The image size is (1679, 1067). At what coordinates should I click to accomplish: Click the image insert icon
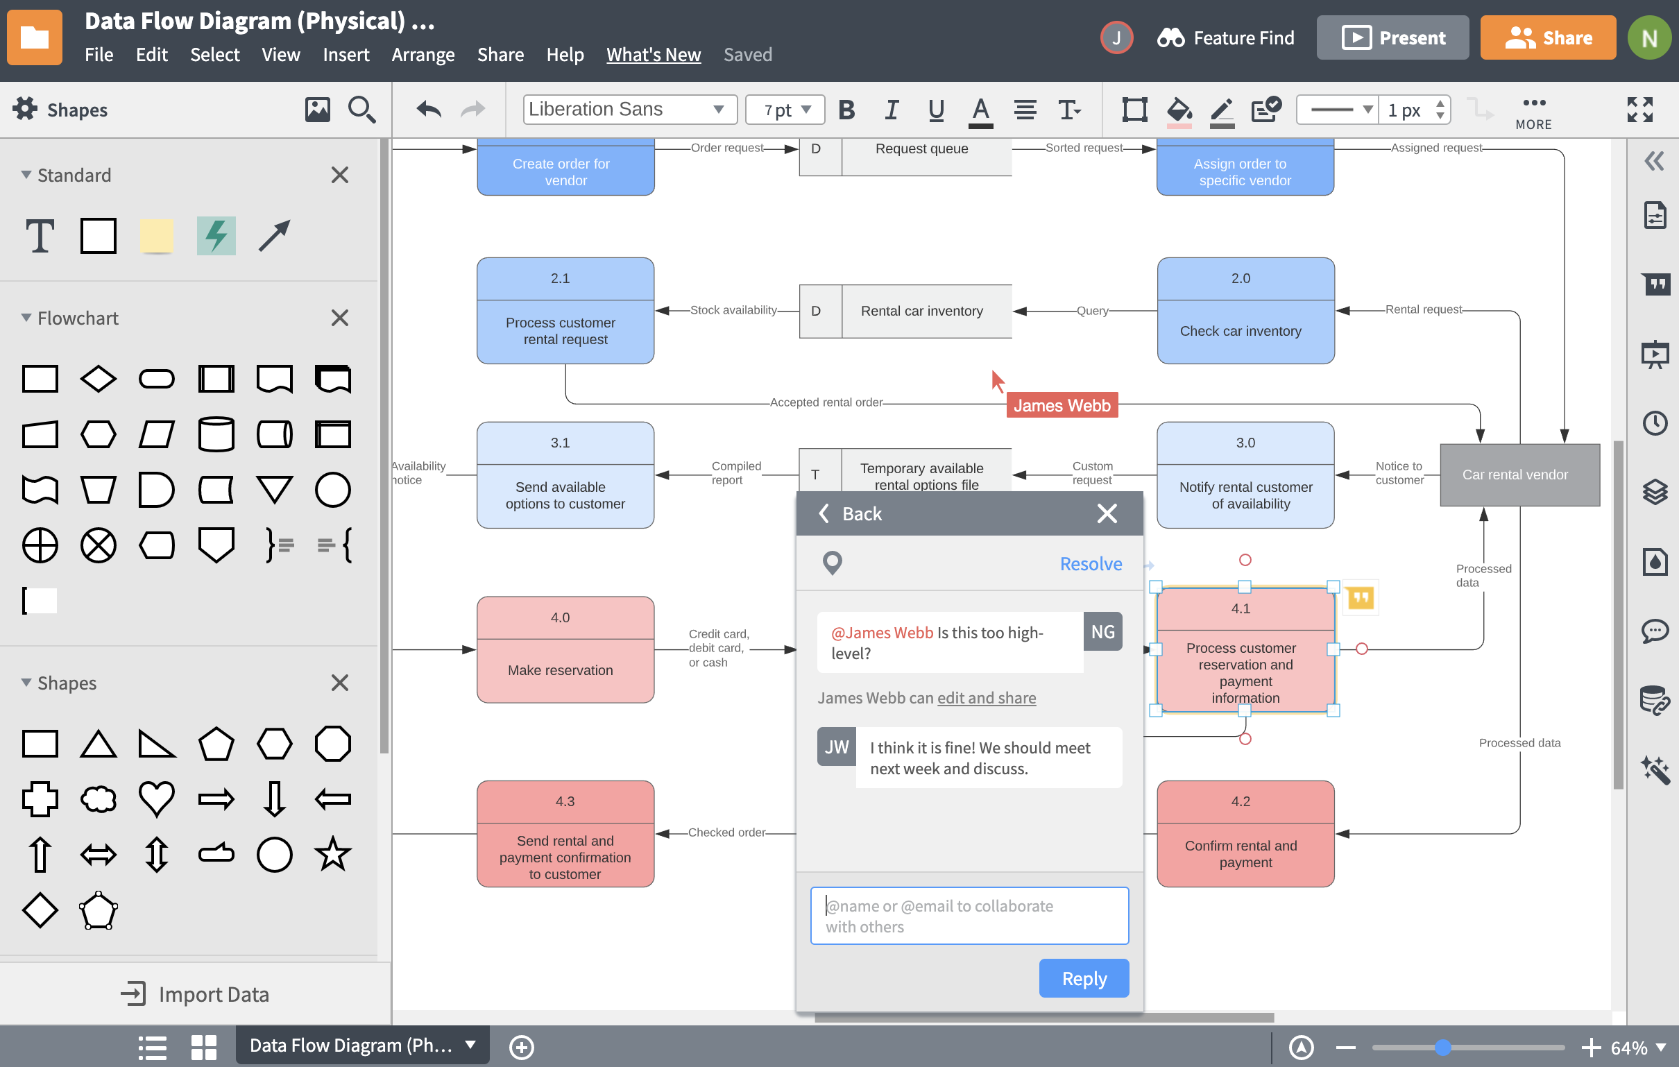coord(317,109)
